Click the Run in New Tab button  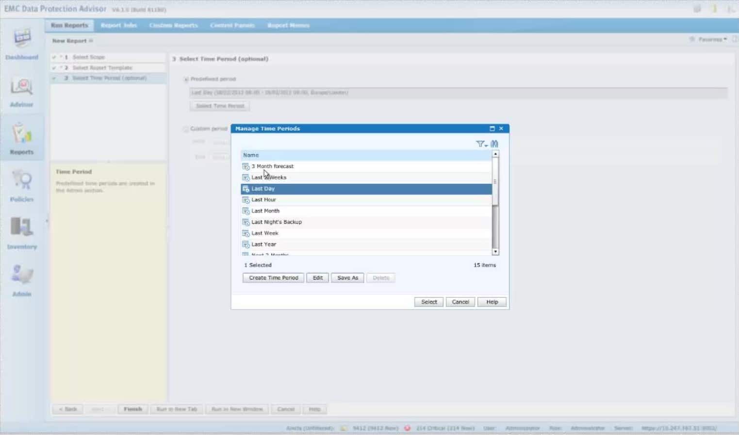click(177, 409)
